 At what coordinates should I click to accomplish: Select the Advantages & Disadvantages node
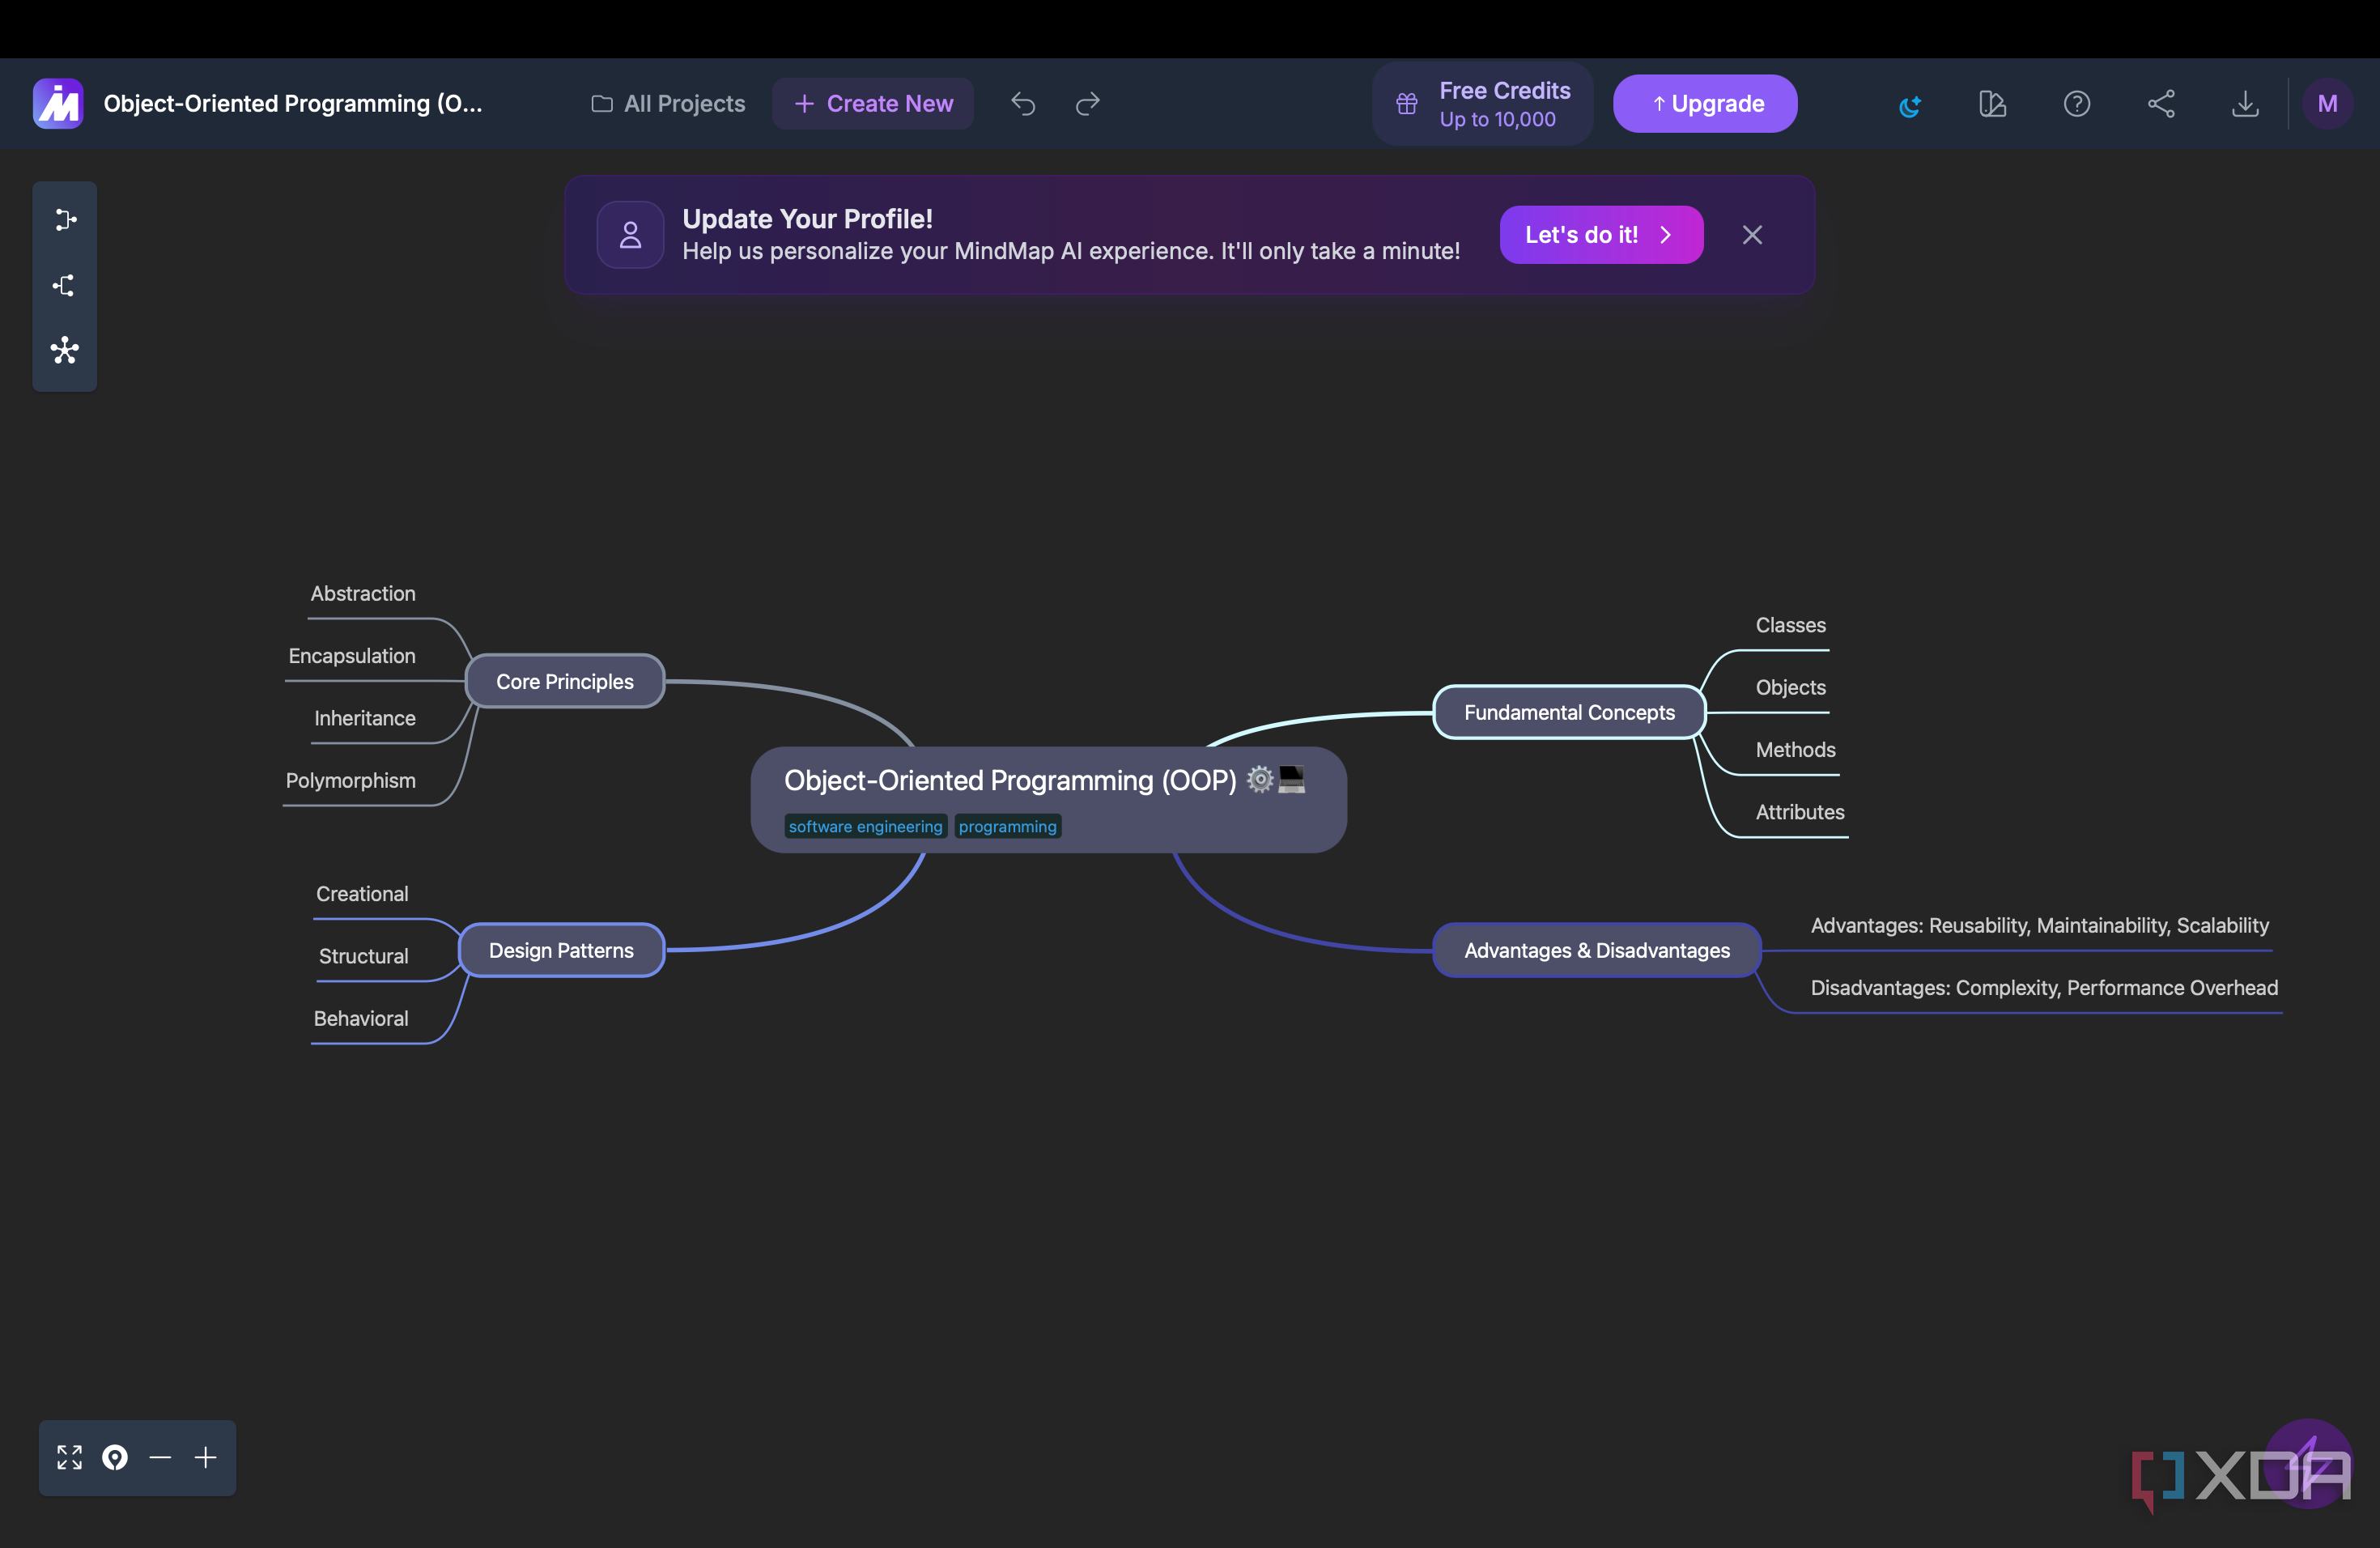[1597, 950]
